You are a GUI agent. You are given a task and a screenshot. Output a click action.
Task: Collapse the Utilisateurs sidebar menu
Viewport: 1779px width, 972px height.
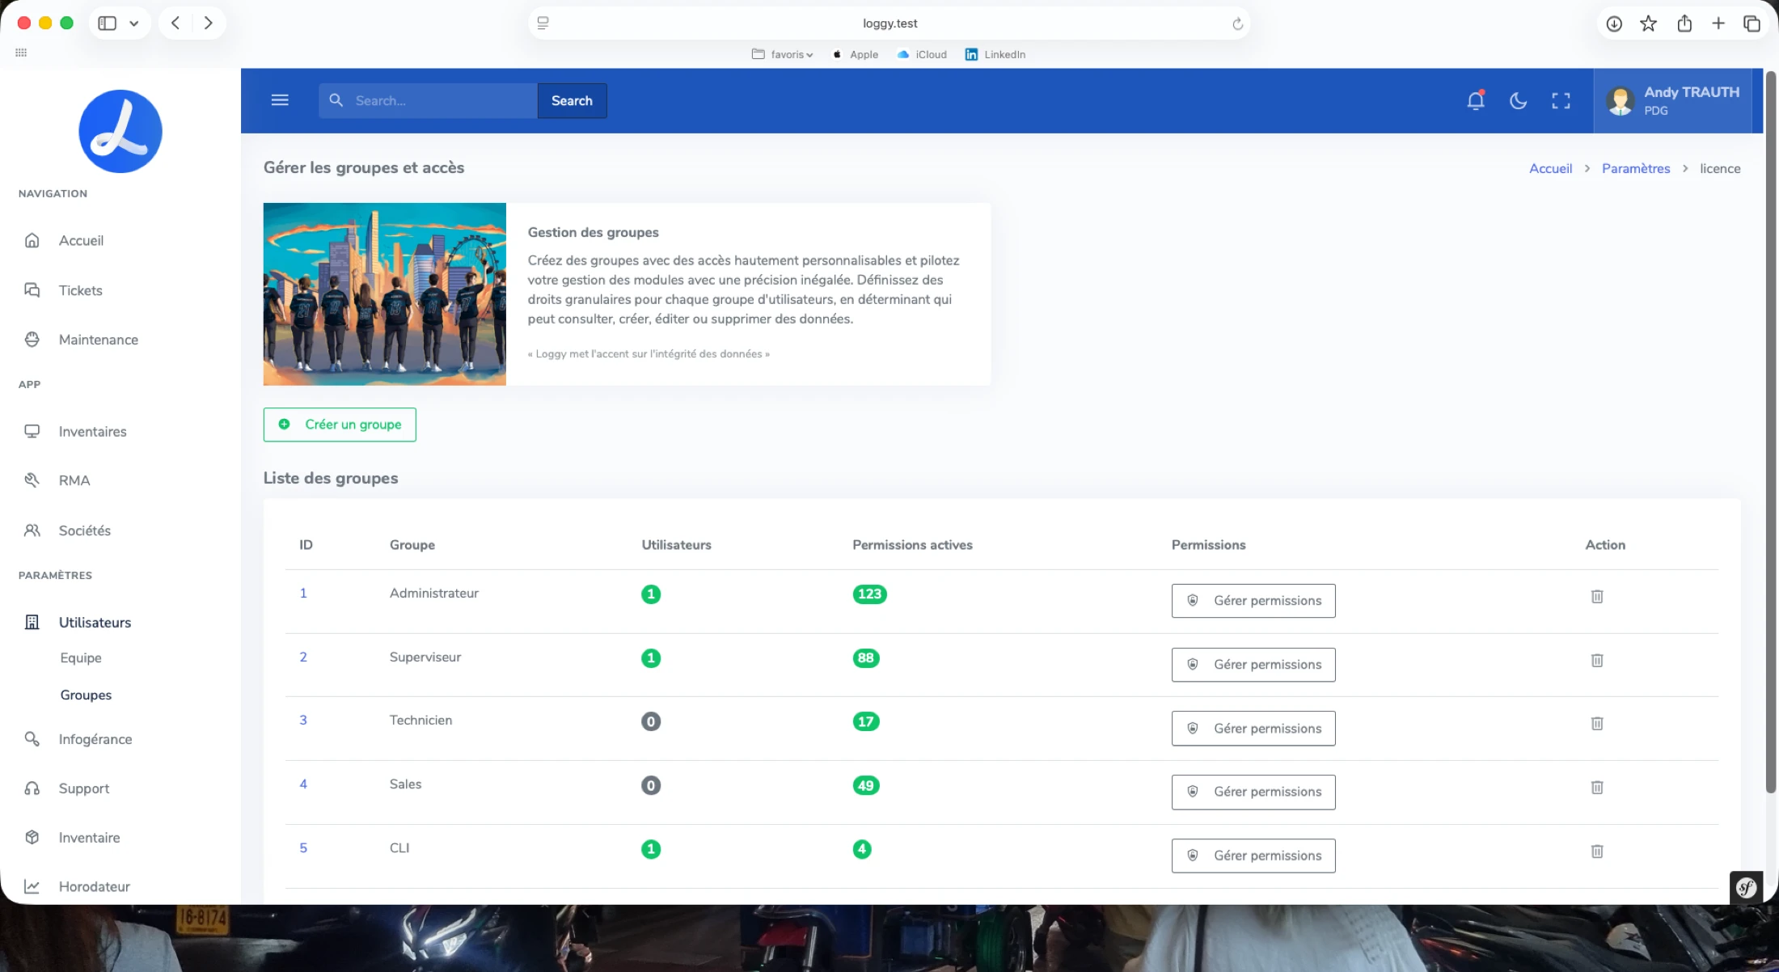pyautogui.click(x=95, y=622)
